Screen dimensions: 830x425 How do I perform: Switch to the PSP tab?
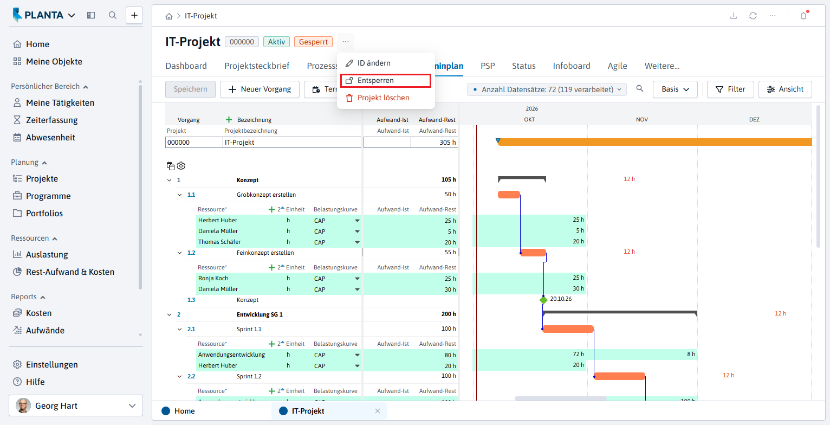(488, 66)
